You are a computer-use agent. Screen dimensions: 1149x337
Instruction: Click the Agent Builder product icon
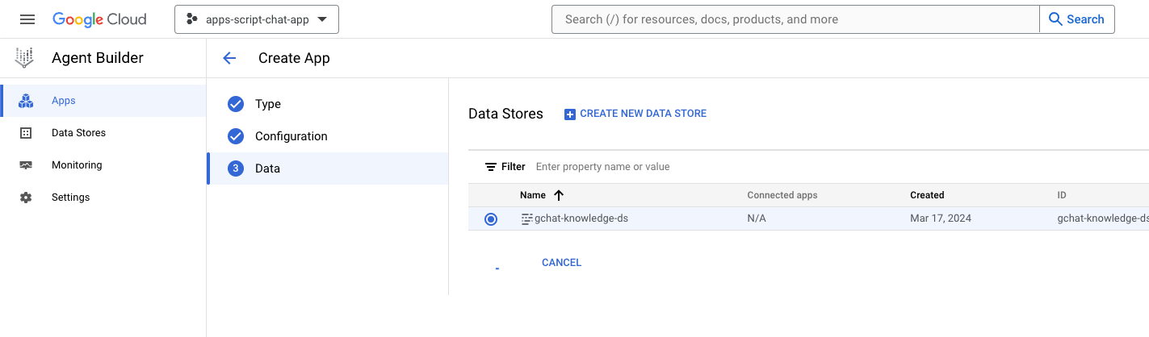click(x=25, y=58)
